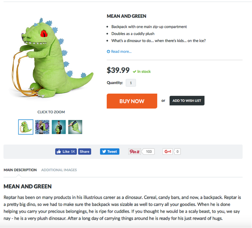Add the Reptar backpack to wish list
The width and height of the screenshot is (252, 228).
point(187,100)
